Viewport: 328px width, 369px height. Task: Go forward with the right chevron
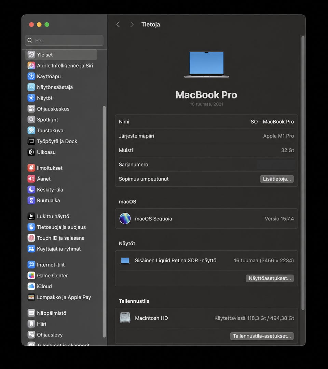[132, 25]
